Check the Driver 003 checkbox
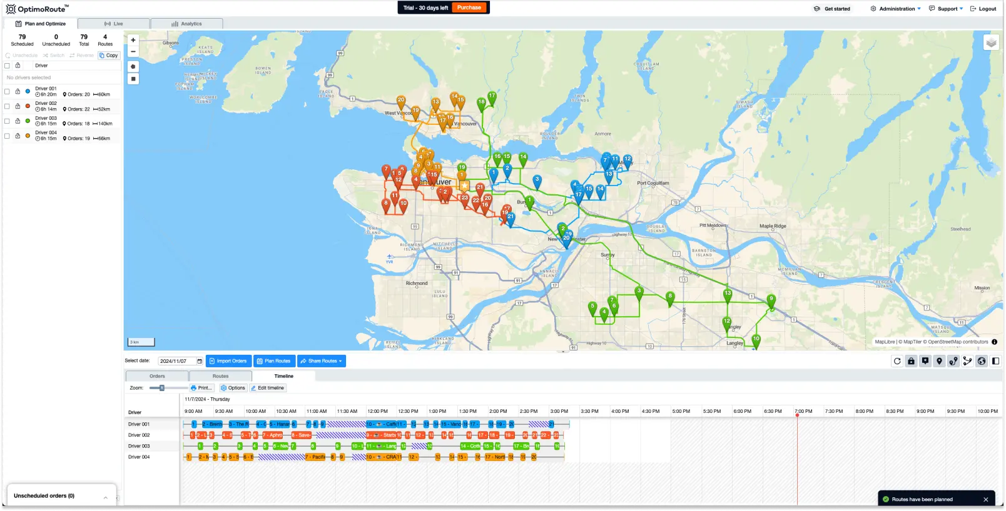 click(x=8, y=121)
